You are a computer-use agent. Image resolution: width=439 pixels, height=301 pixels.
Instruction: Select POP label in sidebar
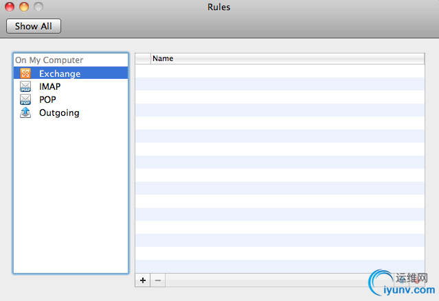coord(47,99)
